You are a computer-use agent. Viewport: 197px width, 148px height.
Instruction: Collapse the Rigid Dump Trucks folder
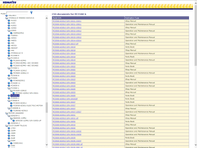(7, 125)
